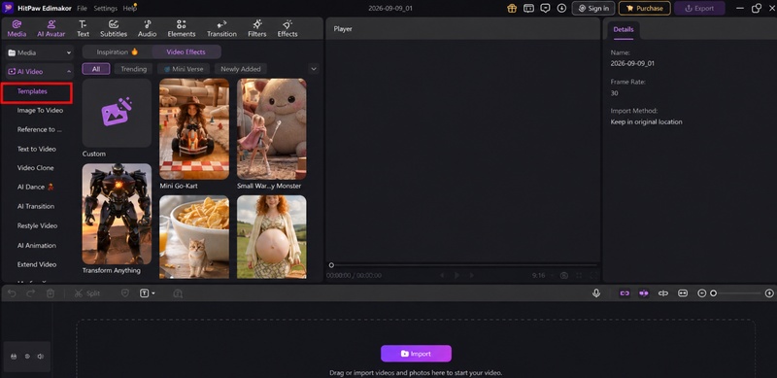The image size is (777, 378).
Task: Click the purple Import button
Action: (416, 354)
